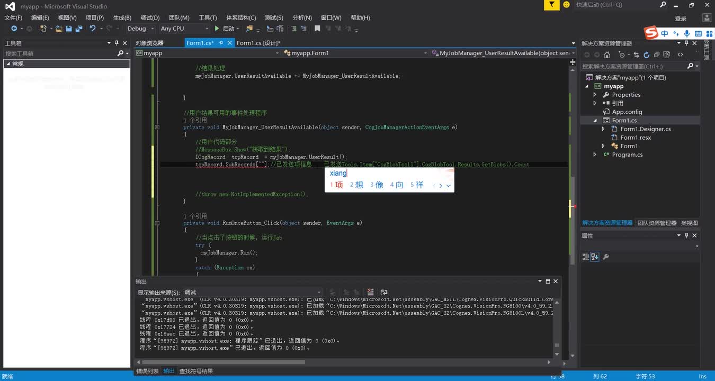Viewport: 715px width, 381px height.
Task: Toggle word wrap in Output panel
Action: point(384,292)
